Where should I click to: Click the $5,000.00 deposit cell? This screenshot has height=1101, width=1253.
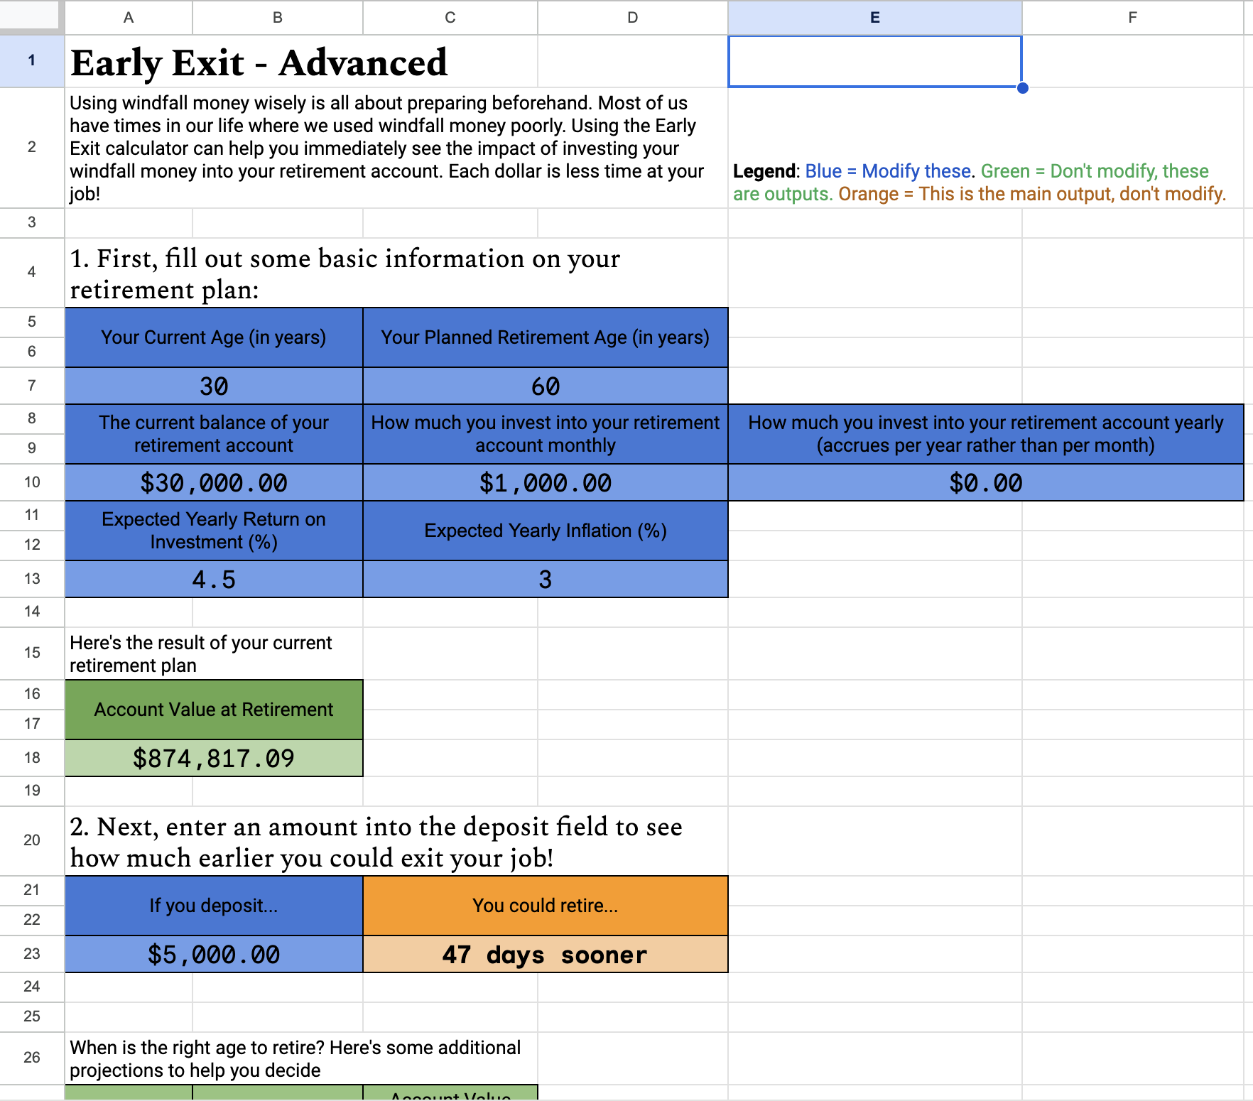coord(214,954)
